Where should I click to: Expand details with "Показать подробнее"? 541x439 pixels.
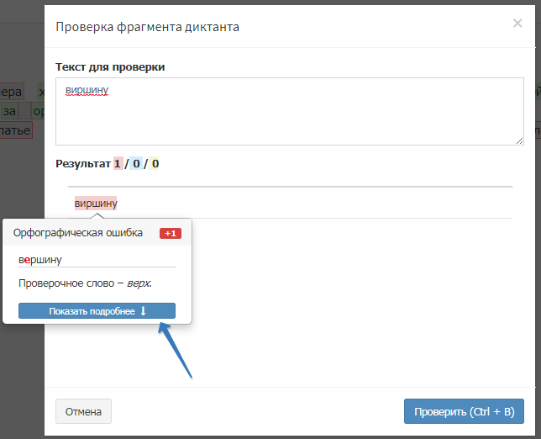pos(97,311)
